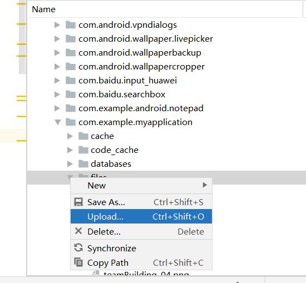The width and height of the screenshot is (306, 283).
Task: Select the com.example.android.notepad row label
Action: pos(141,108)
